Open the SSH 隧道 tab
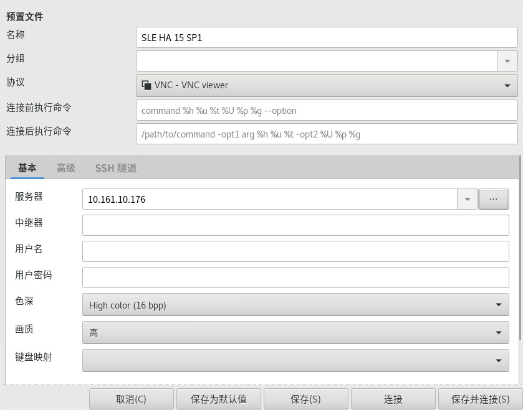 pos(116,168)
